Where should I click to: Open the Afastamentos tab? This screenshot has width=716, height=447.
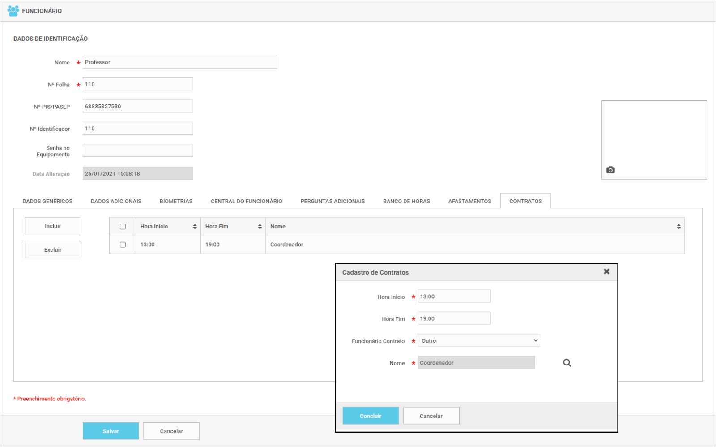tap(469, 201)
